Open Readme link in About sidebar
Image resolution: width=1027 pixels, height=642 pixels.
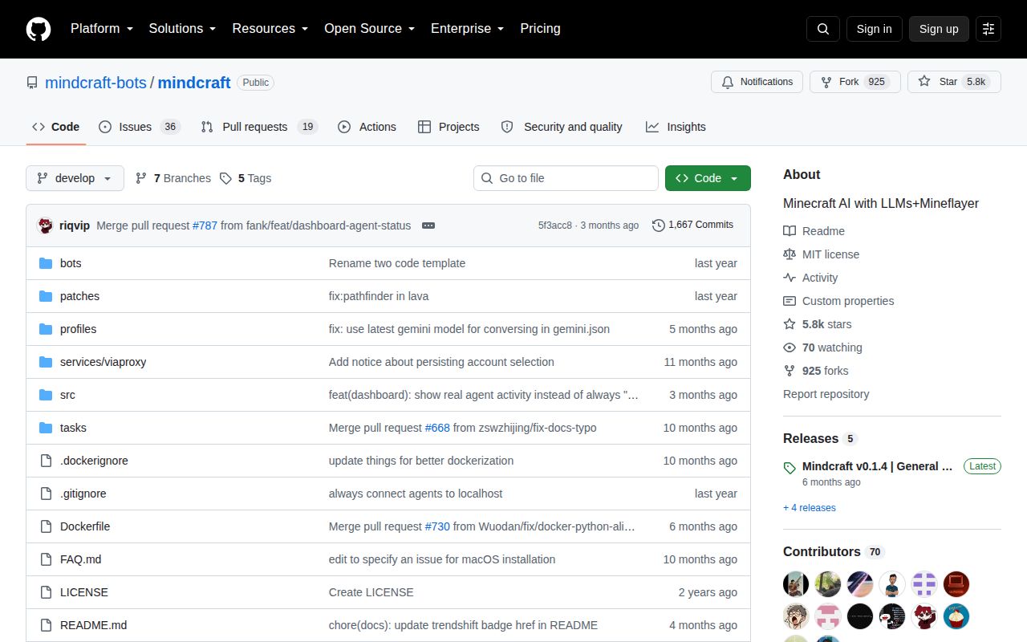[x=814, y=231]
